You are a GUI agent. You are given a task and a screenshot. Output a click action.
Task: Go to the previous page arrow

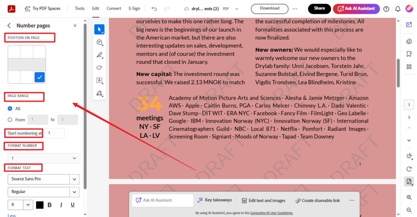[x=409, y=128]
